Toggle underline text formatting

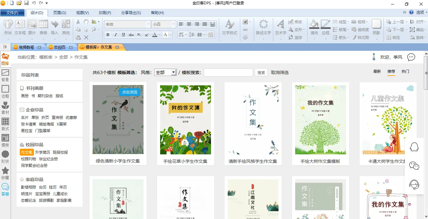tap(123, 35)
